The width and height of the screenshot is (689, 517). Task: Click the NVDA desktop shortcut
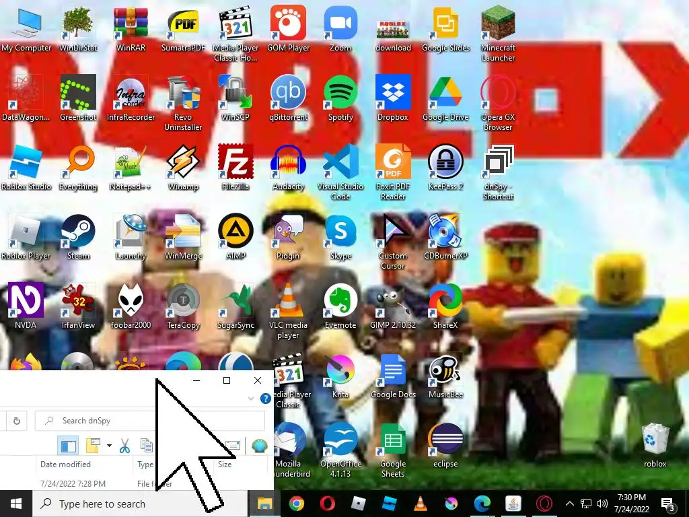pos(26,307)
